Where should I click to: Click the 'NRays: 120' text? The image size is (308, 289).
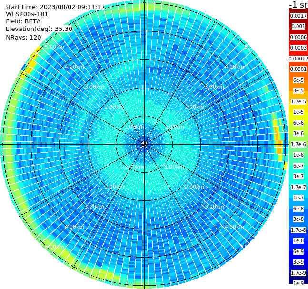[x=23, y=37]
